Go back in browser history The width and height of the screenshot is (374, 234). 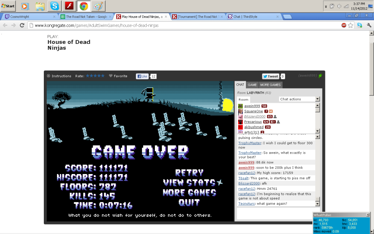point(5,25)
